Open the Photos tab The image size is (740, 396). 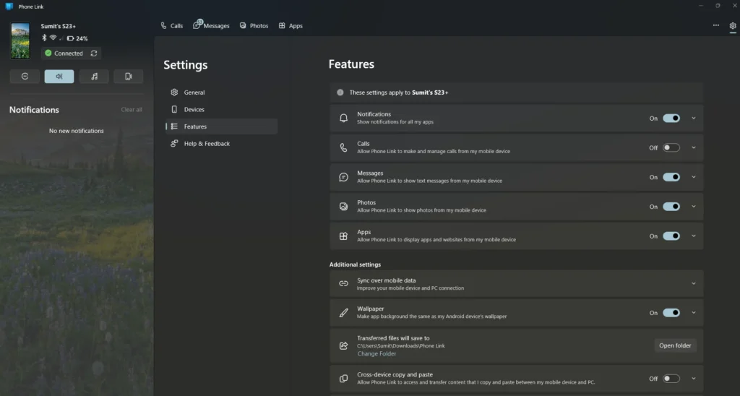click(254, 26)
